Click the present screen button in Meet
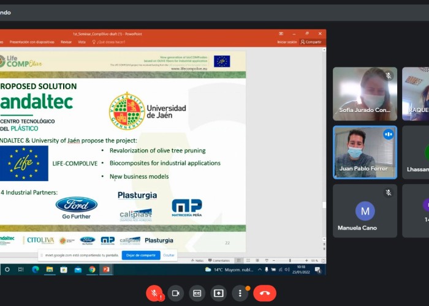This screenshot has width=429, height=306. (x=218, y=293)
